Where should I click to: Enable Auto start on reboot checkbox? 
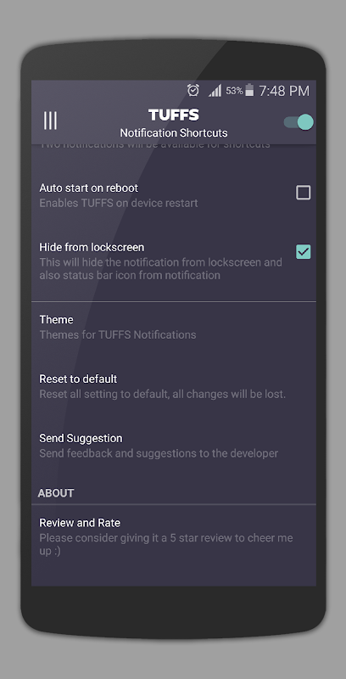click(304, 193)
